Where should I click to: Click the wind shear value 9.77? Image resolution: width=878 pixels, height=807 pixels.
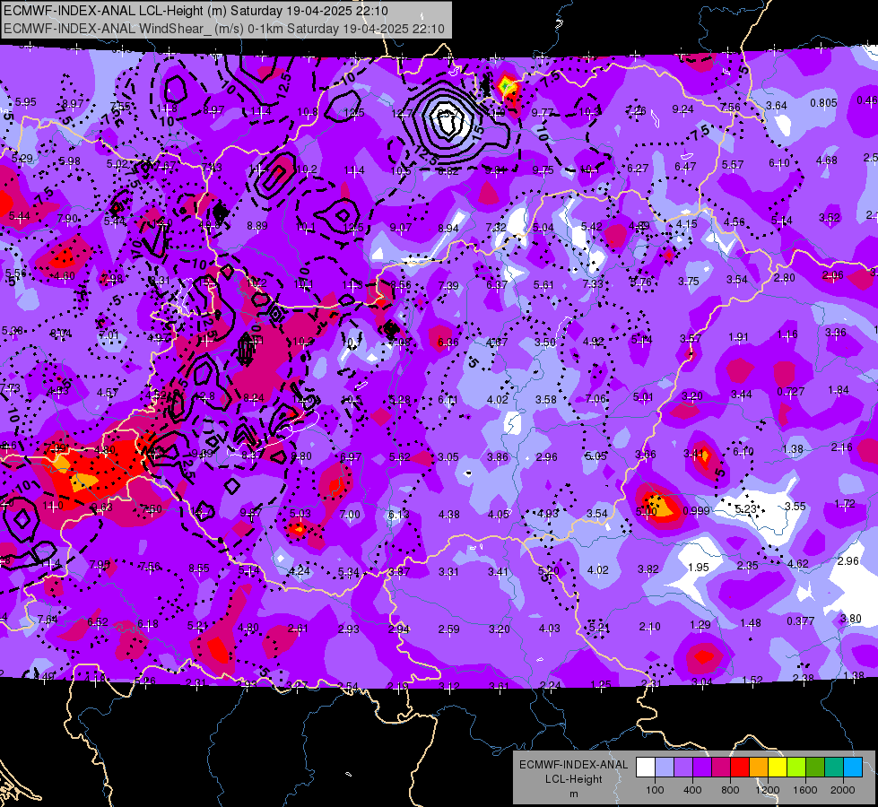tap(542, 113)
